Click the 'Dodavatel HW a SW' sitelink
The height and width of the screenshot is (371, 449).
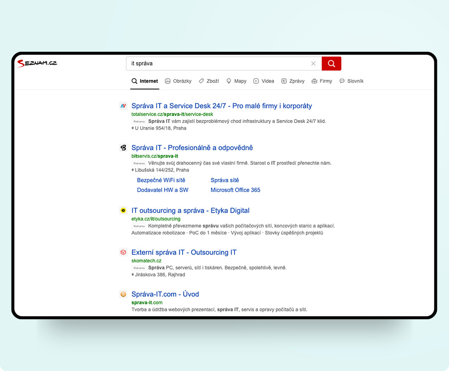tap(163, 190)
